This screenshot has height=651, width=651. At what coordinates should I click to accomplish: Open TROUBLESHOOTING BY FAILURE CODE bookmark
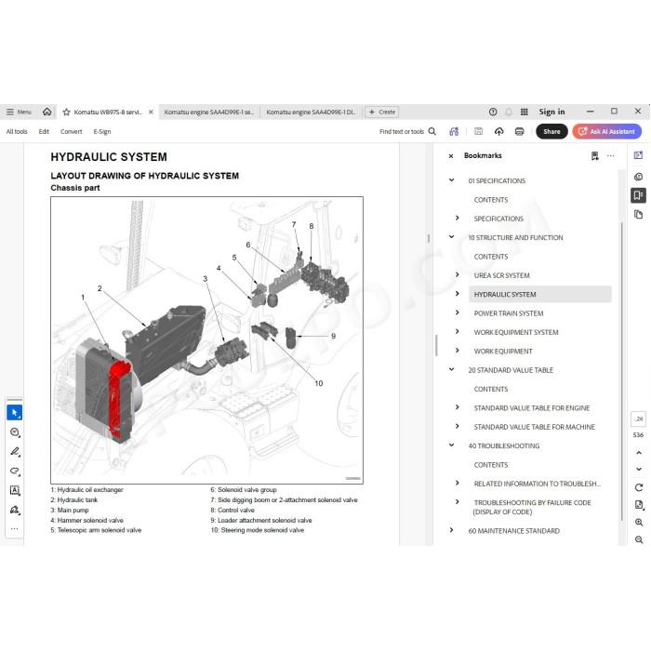coord(532,507)
